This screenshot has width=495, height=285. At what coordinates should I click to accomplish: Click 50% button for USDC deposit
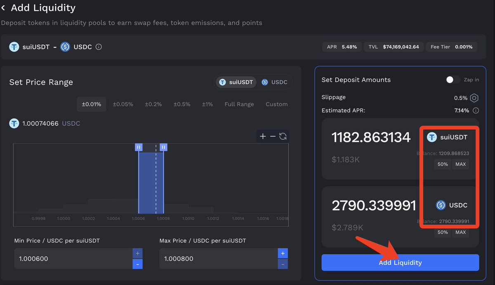pyautogui.click(x=443, y=232)
